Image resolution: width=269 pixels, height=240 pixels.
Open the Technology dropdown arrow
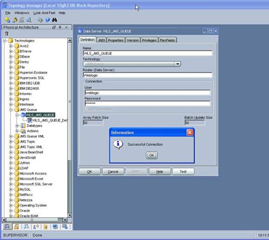click(178, 64)
